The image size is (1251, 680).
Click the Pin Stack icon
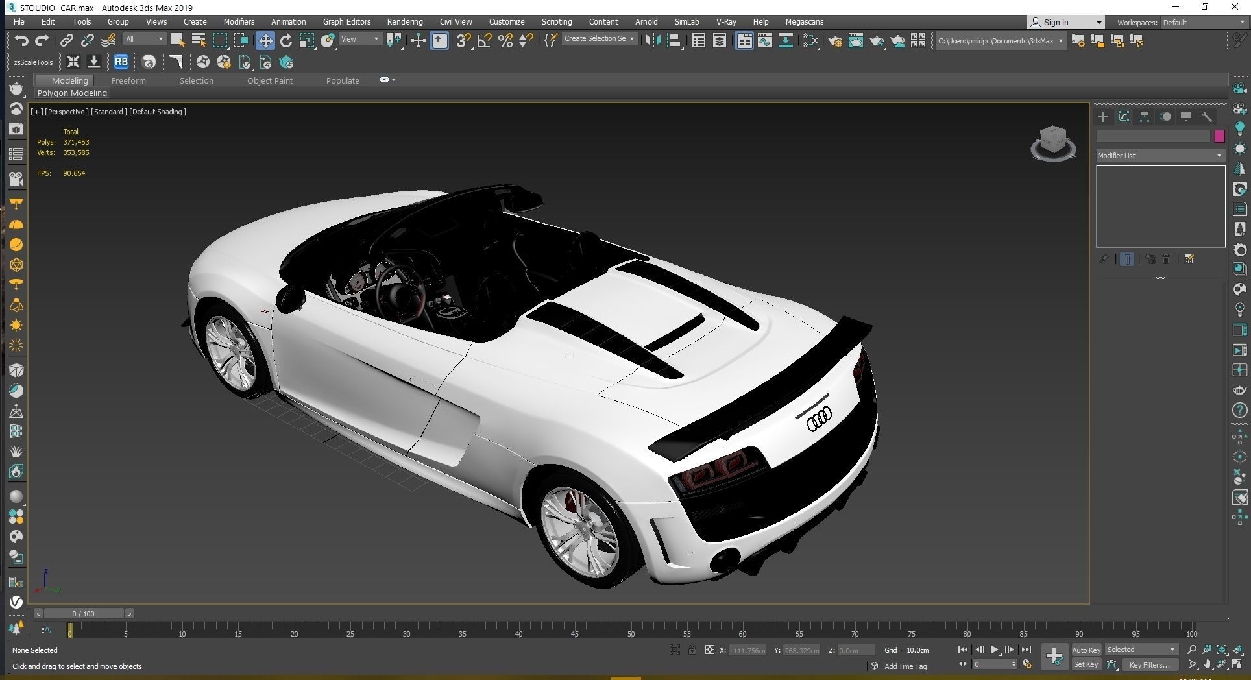pos(1104,259)
